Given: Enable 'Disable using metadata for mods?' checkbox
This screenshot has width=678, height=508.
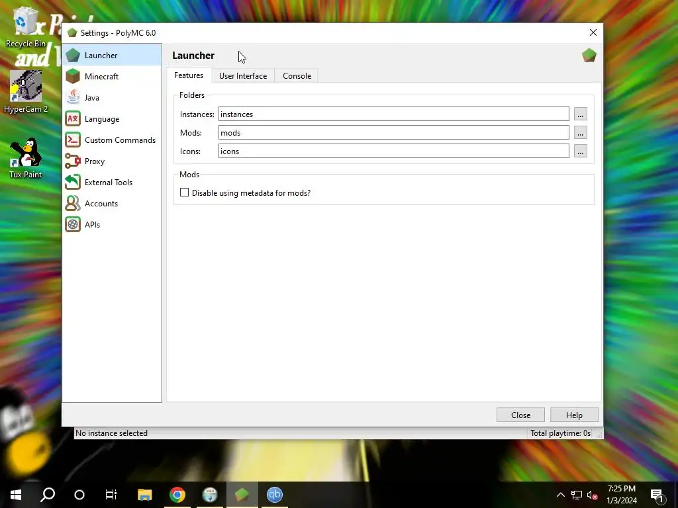Looking at the screenshot, I should pos(185,192).
